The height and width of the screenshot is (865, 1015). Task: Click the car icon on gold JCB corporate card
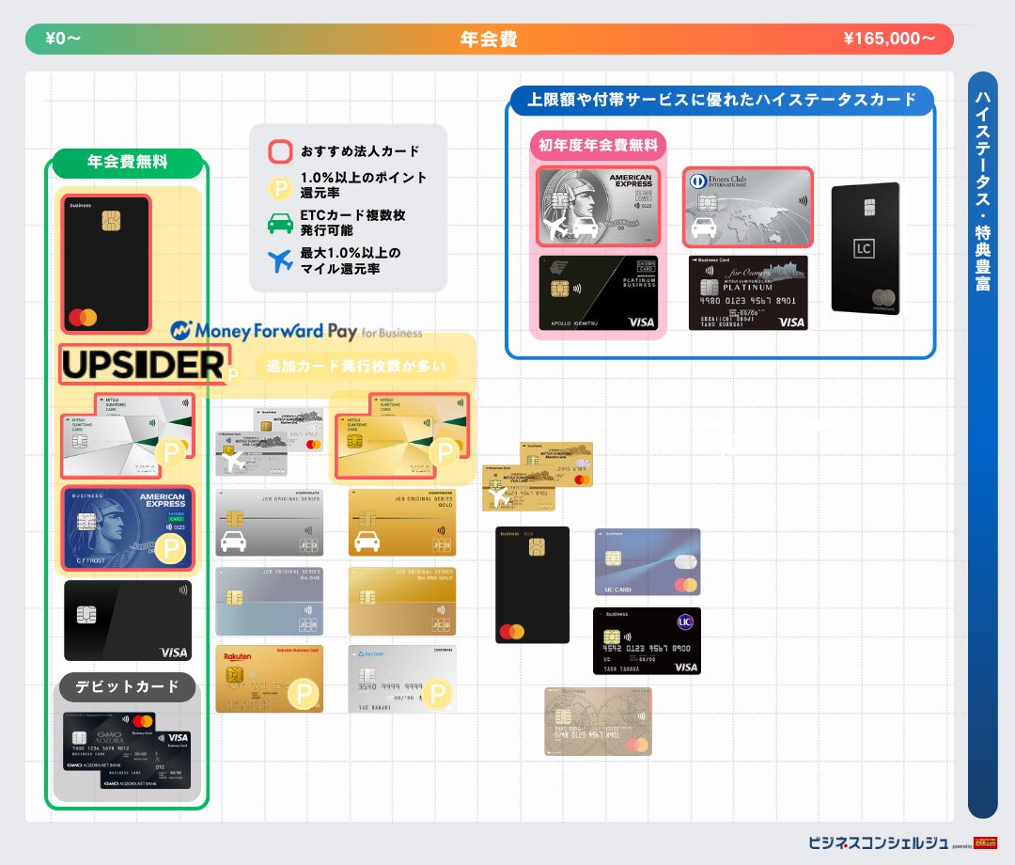point(367,542)
